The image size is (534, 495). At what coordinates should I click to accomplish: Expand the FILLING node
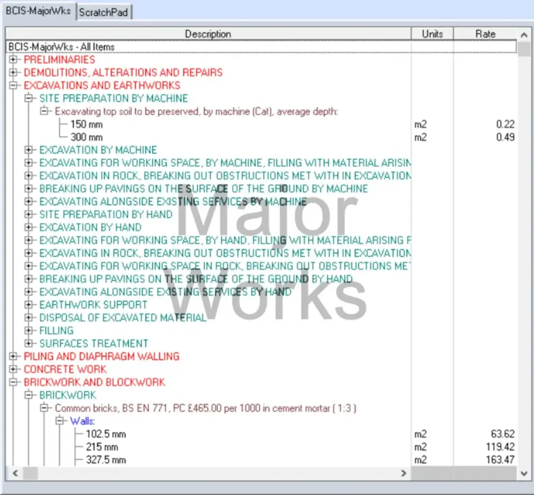coord(29,330)
